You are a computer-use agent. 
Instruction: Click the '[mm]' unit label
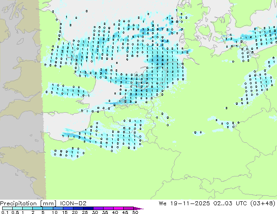pos(48,204)
